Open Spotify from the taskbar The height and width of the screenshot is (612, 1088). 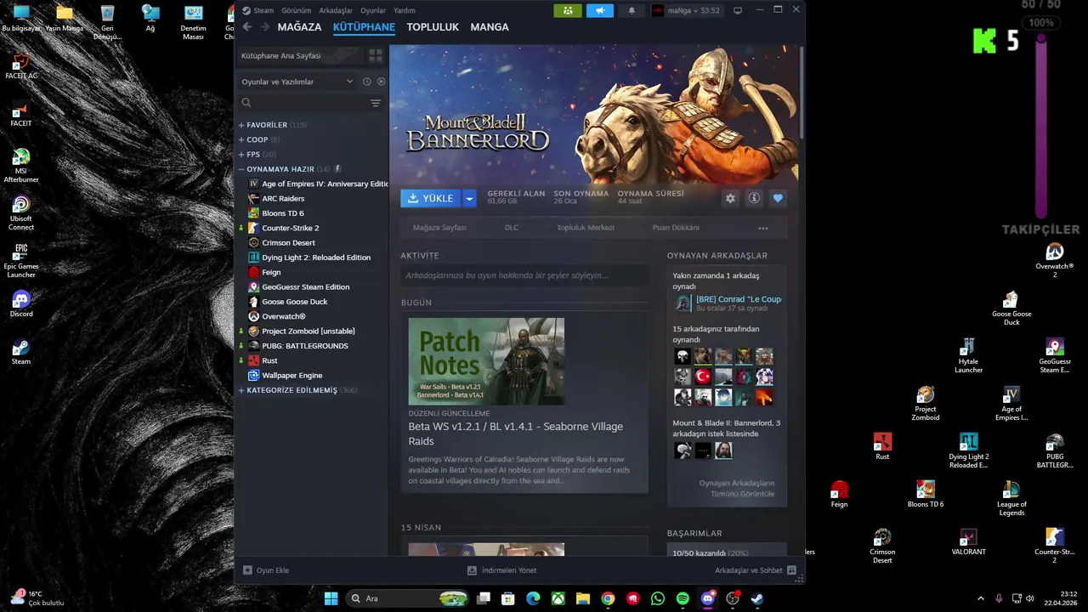(683, 598)
